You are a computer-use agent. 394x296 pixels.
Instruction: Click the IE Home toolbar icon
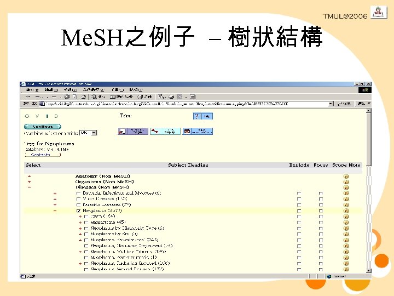84,96
